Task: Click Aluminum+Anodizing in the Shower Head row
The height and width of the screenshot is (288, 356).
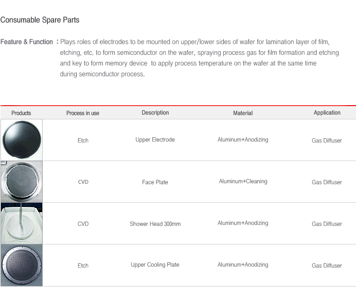Action: click(243, 223)
